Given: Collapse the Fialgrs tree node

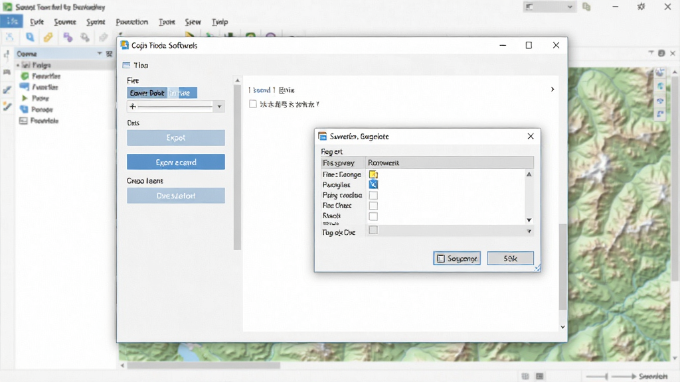Looking at the screenshot, I should click(18, 65).
